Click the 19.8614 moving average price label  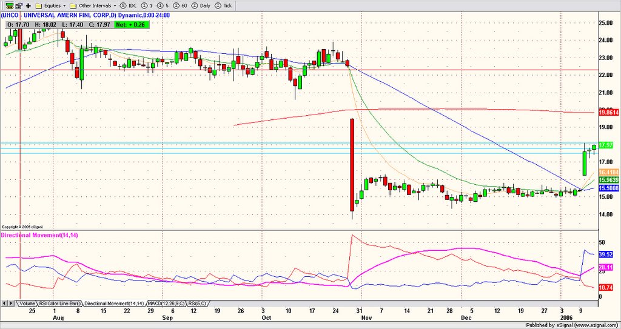609,113
